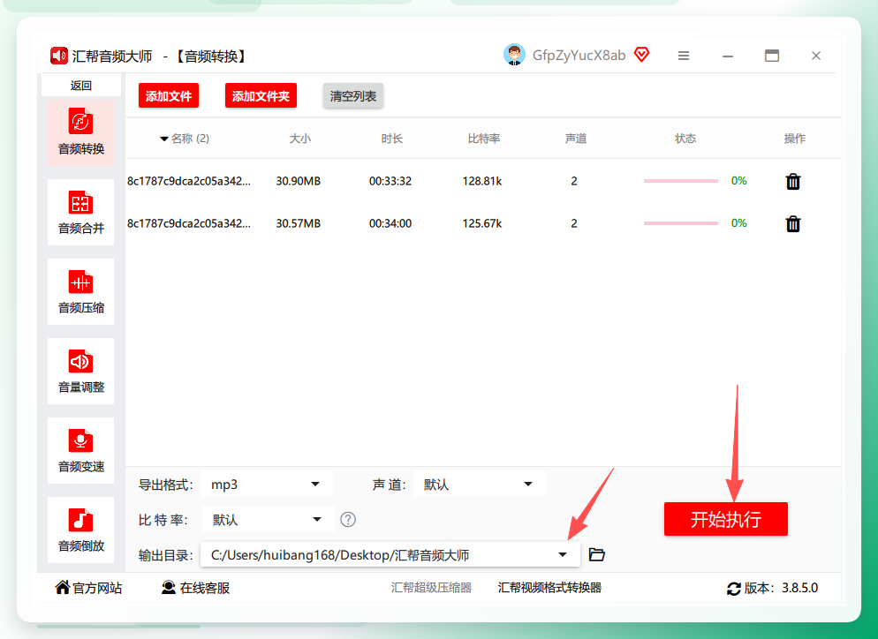
Task: Click 添加文件 button
Action: coord(169,95)
